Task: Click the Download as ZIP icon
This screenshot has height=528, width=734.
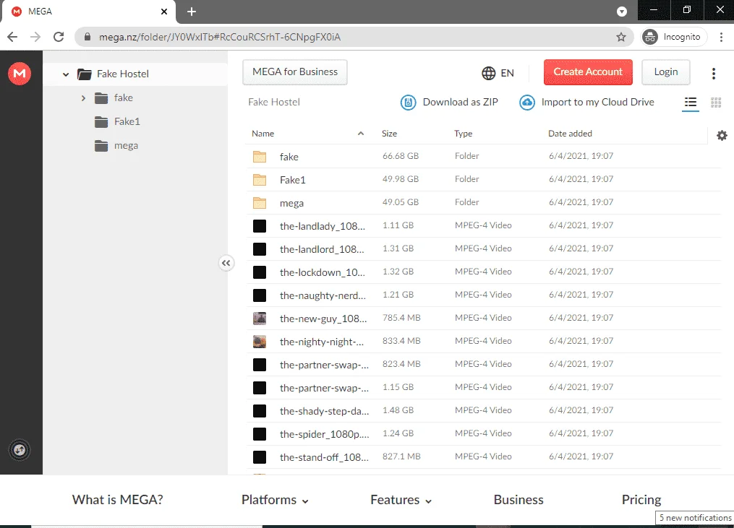Action: tap(408, 102)
